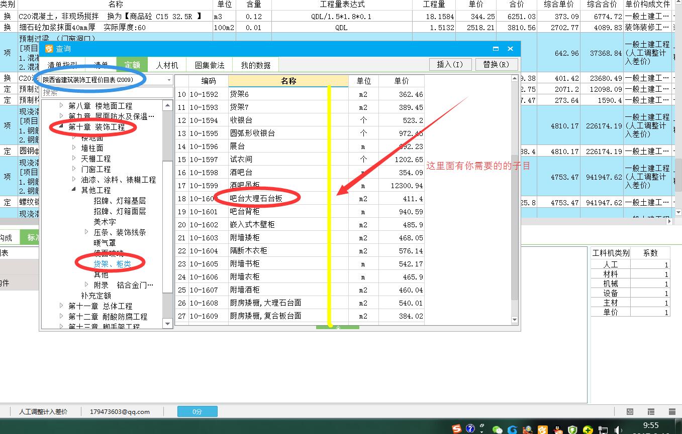Screen dimensions: 682x434
Task: Click the 插入(I) button
Action: [x=450, y=64]
